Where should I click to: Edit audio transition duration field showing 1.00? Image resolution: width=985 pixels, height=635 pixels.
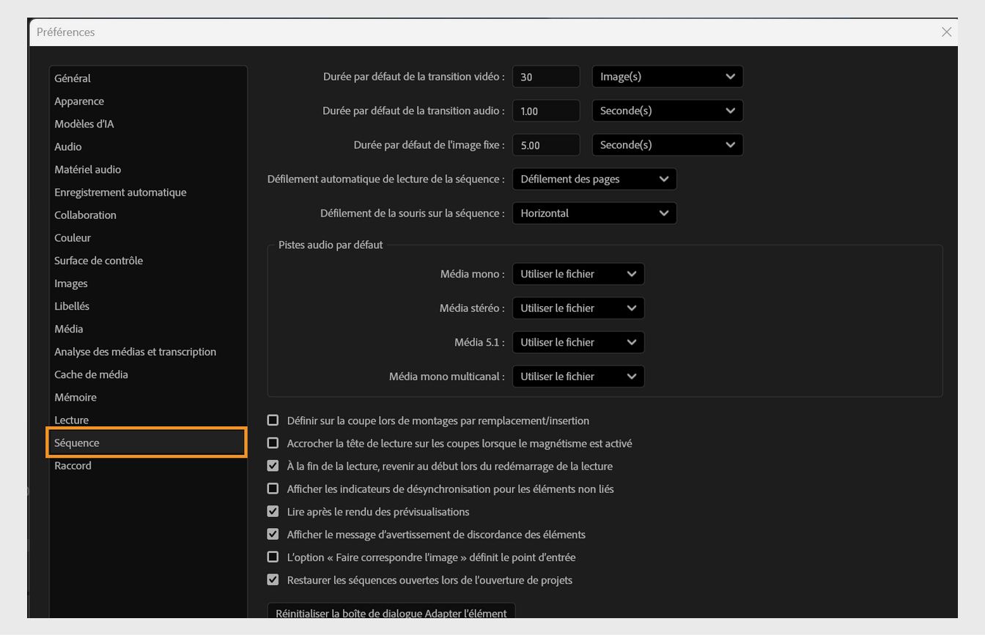tap(546, 111)
